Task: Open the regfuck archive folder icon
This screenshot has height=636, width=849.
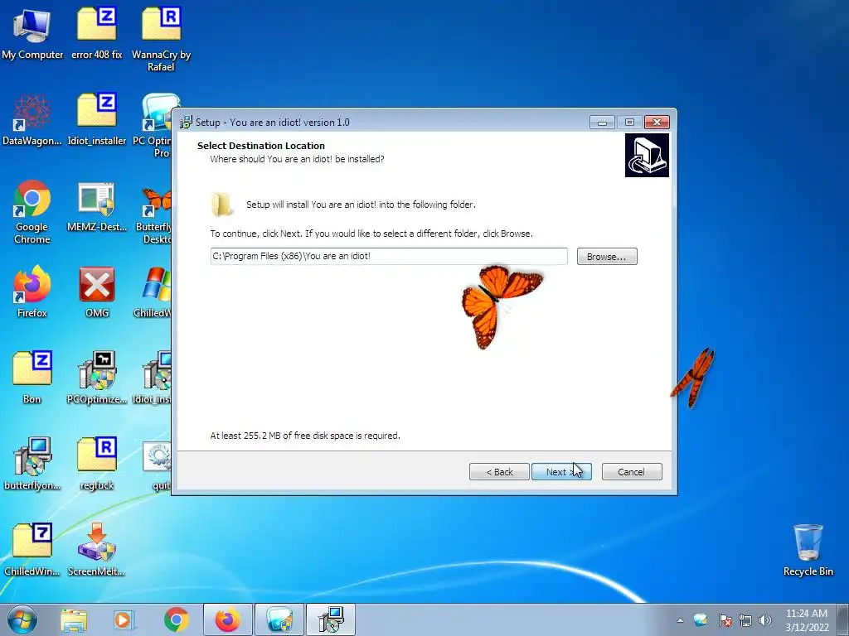Action: (97, 464)
